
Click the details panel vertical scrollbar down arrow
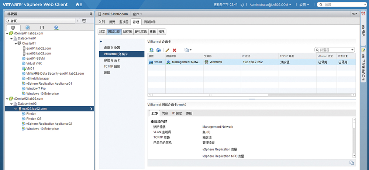(x=354, y=155)
